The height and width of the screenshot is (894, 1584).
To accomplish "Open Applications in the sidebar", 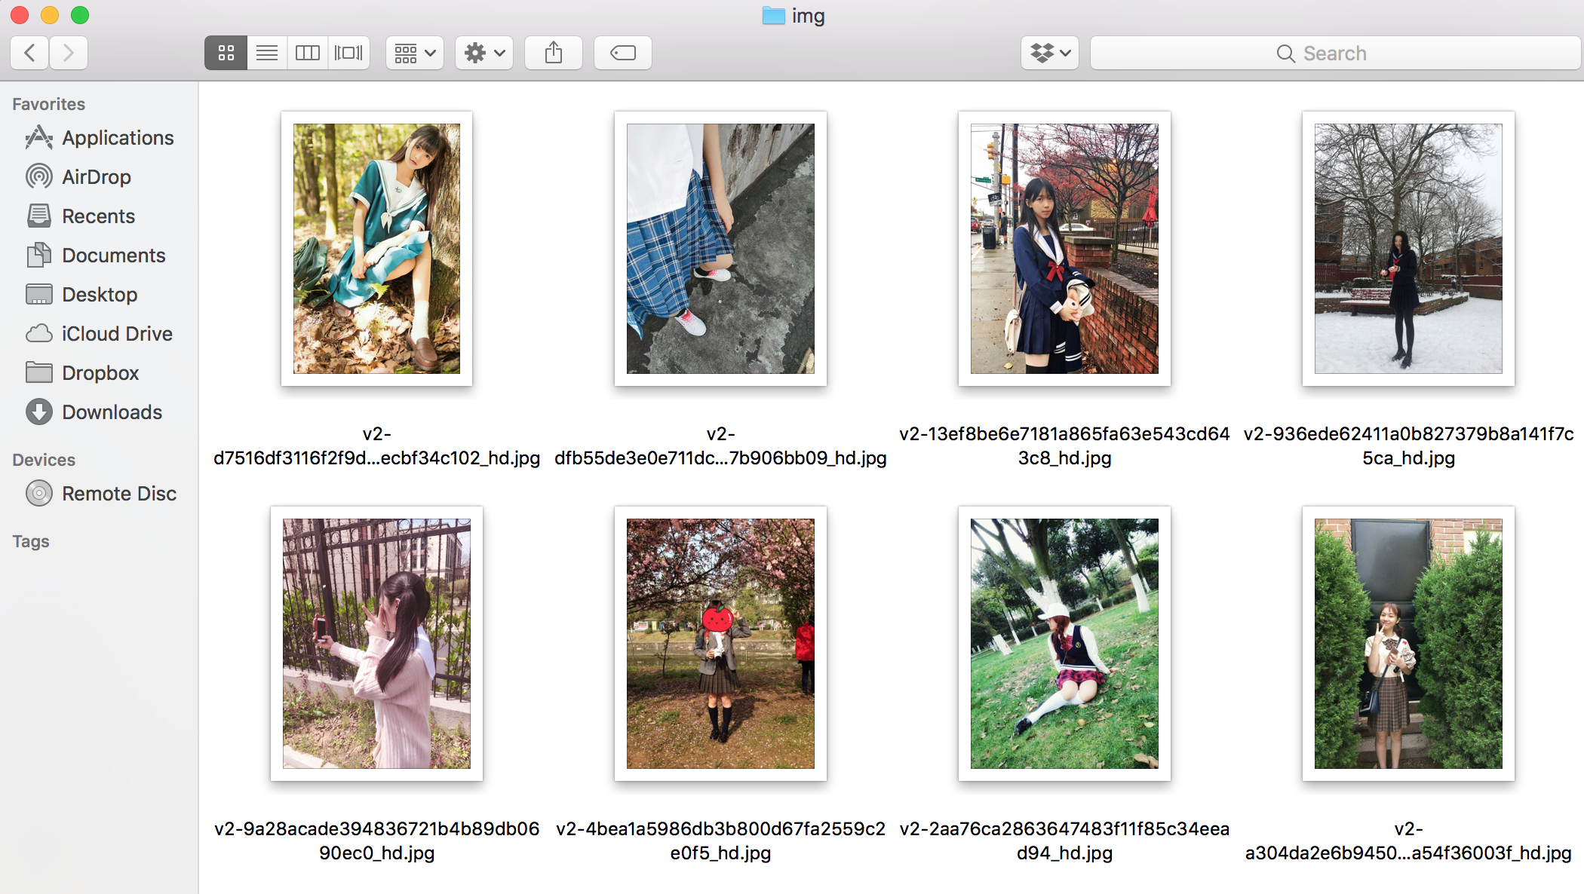I will (118, 138).
